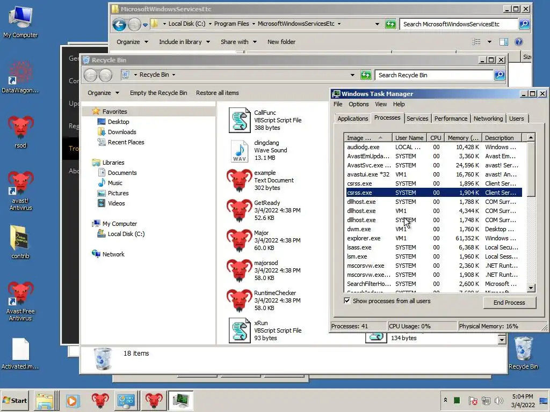This screenshot has height=412, width=550.
Task: Open the avast! Antivirus desktop shortcut
Action: pyautogui.click(x=20, y=191)
